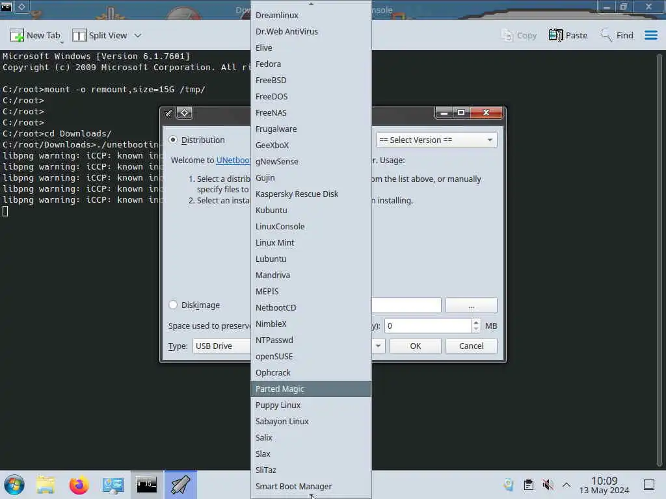Screen dimensions: 666x499
Task: Select openSUSE in the distribution list
Action: (311, 357)
